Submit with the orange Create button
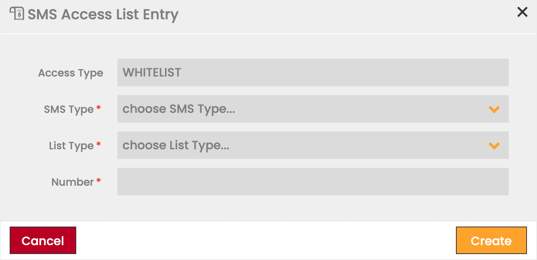537x260 pixels. (x=491, y=241)
